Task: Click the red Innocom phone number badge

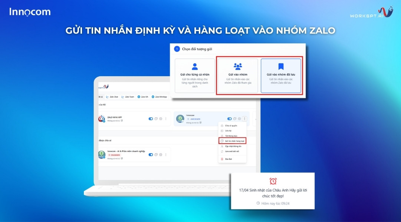Action: pos(114,155)
